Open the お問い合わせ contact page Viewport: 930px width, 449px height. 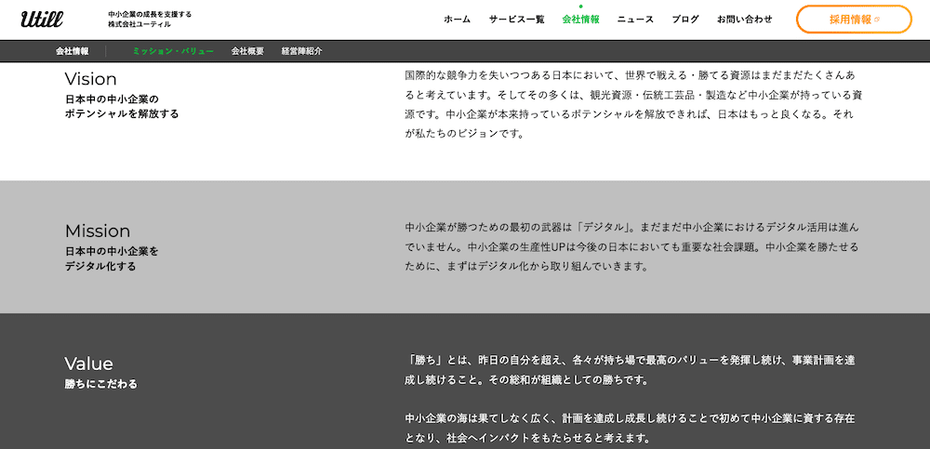click(x=744, y=20)
